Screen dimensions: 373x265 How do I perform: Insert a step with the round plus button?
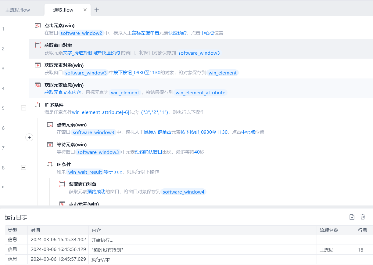29,137
